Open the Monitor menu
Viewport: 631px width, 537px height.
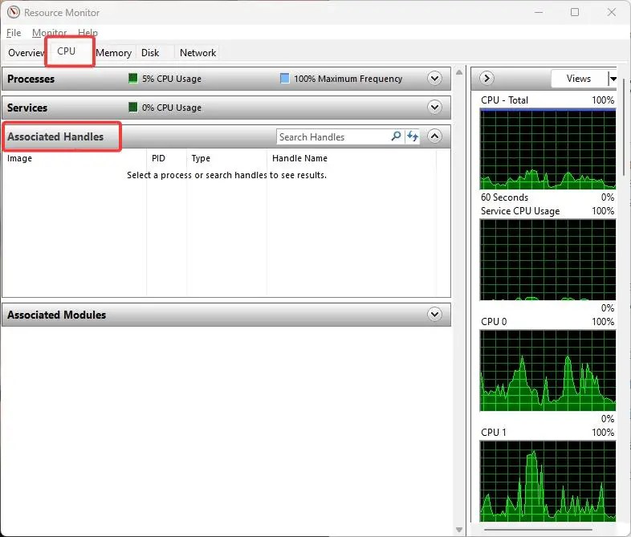pyautogui.click(x=49, y=33)
